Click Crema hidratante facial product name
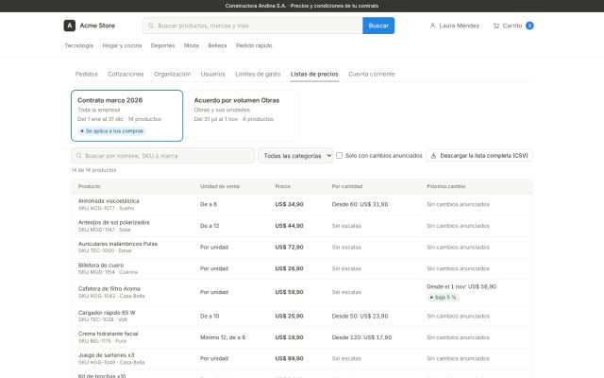Screen dimensions: 604x378 [x=109, y=334]
